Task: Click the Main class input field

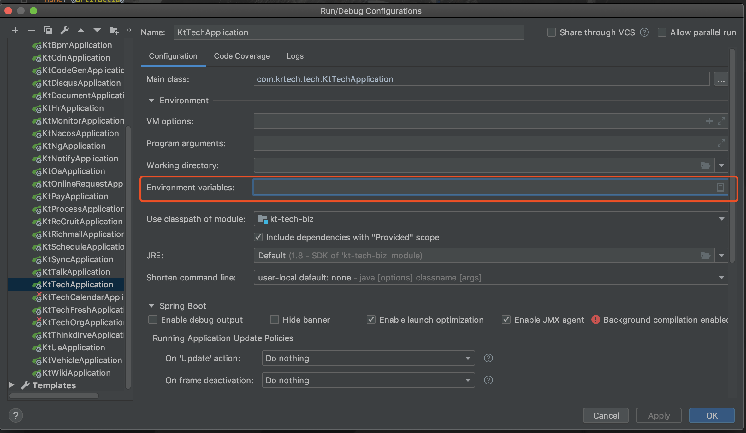Action: click(x=482, y=79)
